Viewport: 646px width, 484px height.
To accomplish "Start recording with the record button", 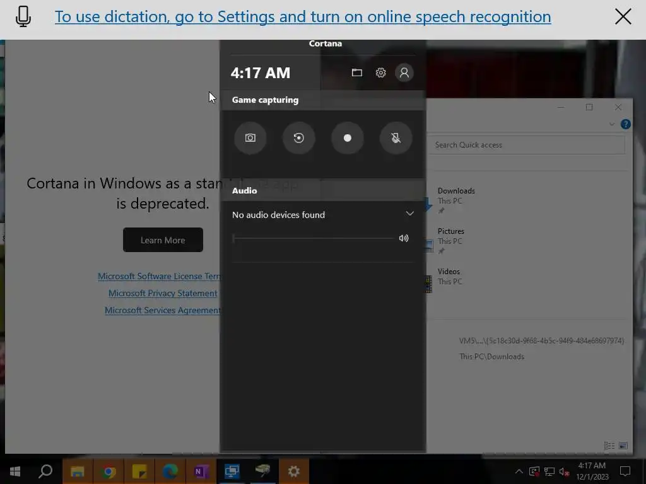I will point(348,138).
